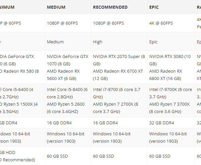Select 60 GB SSD in the Epic column
The height and width of the screenshot is (165, 201).
coord(171,156)
